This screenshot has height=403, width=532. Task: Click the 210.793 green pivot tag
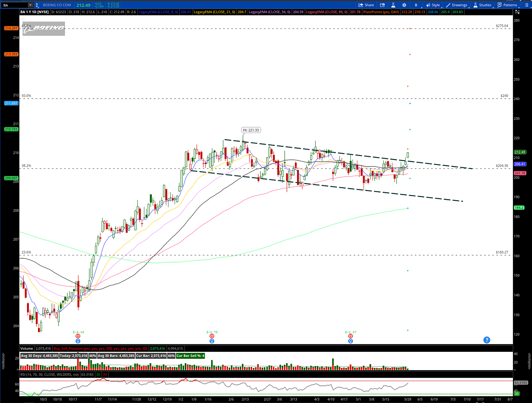(11, 129)
